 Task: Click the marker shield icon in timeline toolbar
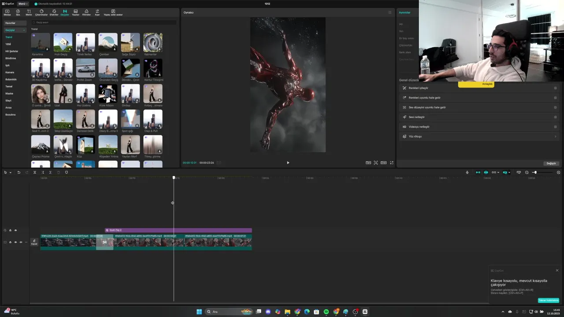[x=67, y=172]
